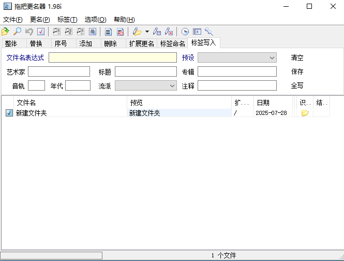Viewport: 344px width, 261px height.
Task: Click the 文件名表达式 link label
Action: (x=25, y=57)
